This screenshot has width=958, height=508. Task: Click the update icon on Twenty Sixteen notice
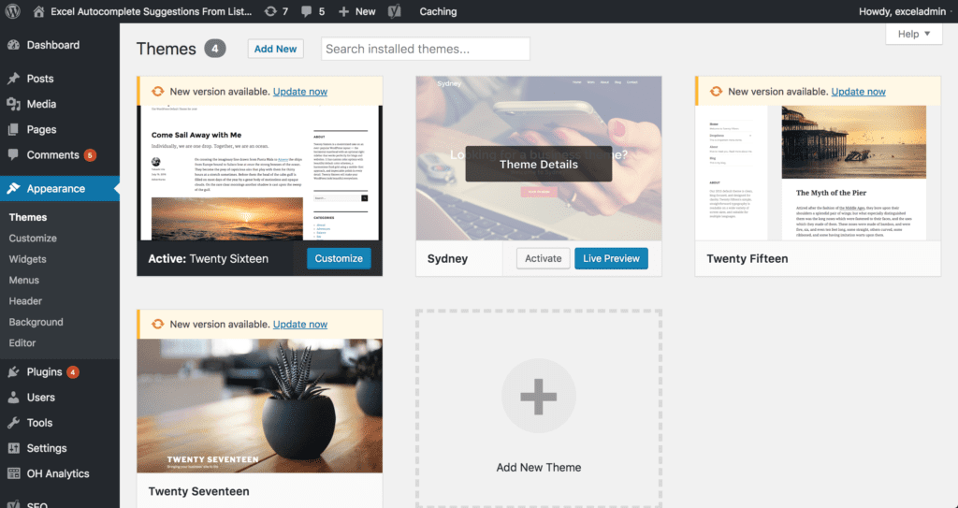point(157,91)
